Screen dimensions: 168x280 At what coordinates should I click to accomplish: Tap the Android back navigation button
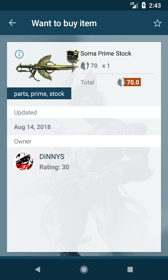pyautogui.click(x=38, y=269)
